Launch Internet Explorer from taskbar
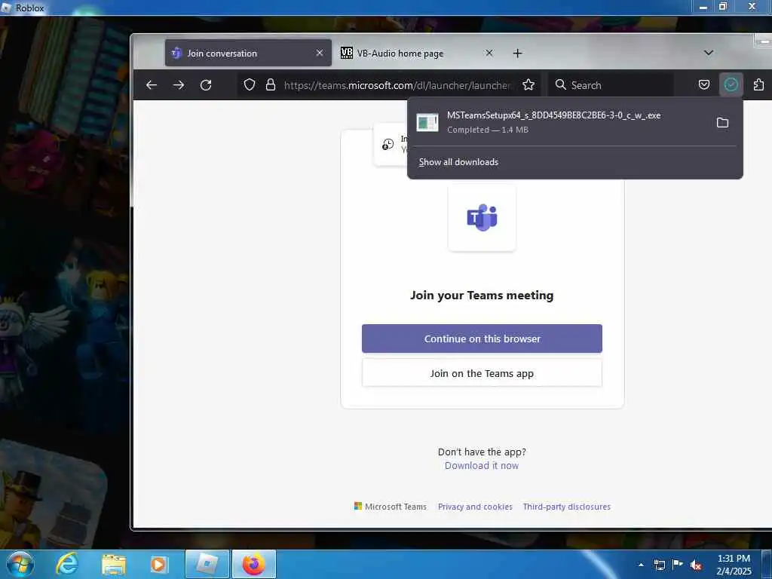Image resolution: width=772 pixels, height=579 pixels. pos(67,565)
